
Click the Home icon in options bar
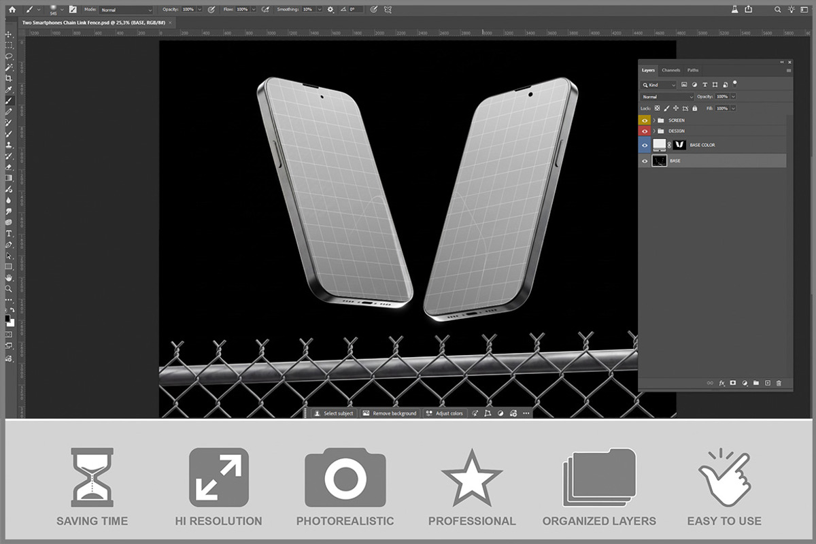click(x=12, y=10)
